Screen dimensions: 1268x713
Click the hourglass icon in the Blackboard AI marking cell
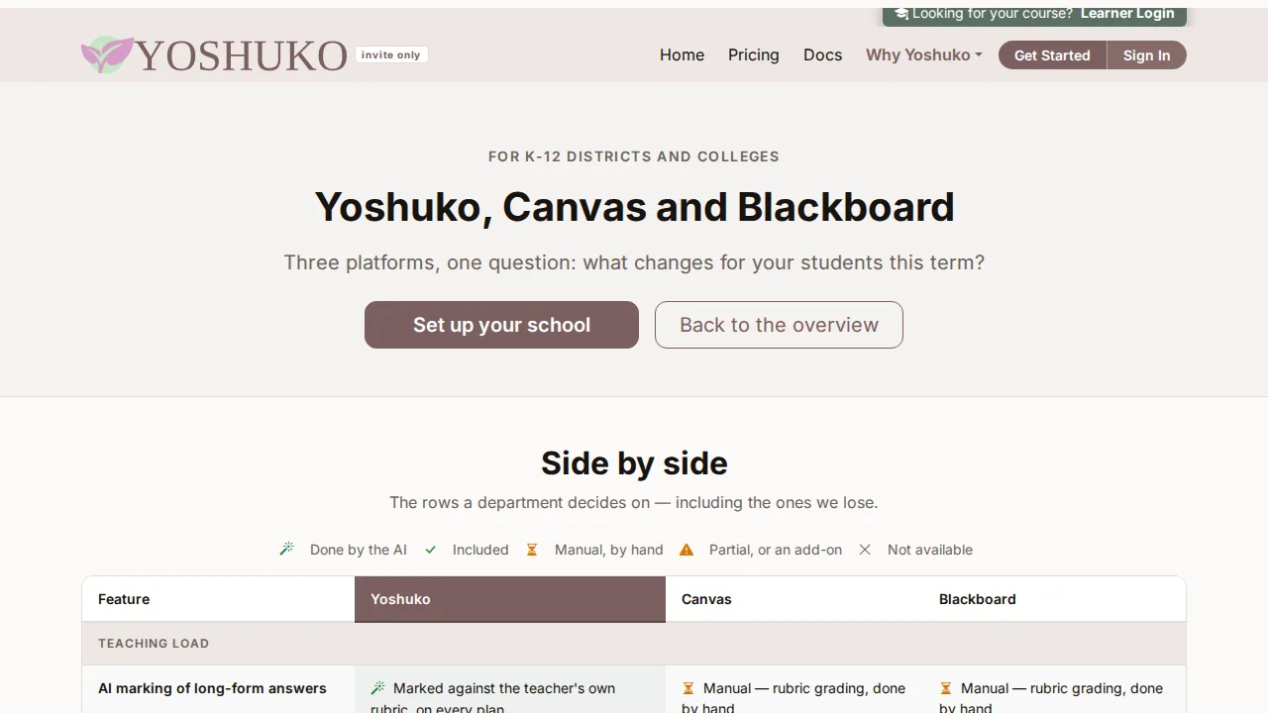[x=946, y=688]
